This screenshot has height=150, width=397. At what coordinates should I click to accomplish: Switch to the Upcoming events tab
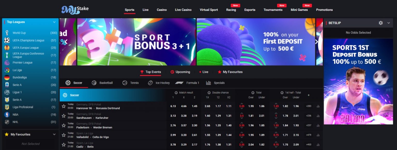(180, 72)
